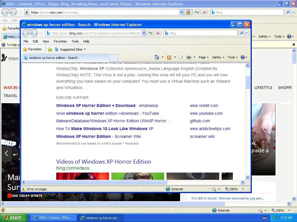This screenshot has height=222, width=297.
Task: Click previous slide arrow on MSN carousel
Action: pos(6,153)
